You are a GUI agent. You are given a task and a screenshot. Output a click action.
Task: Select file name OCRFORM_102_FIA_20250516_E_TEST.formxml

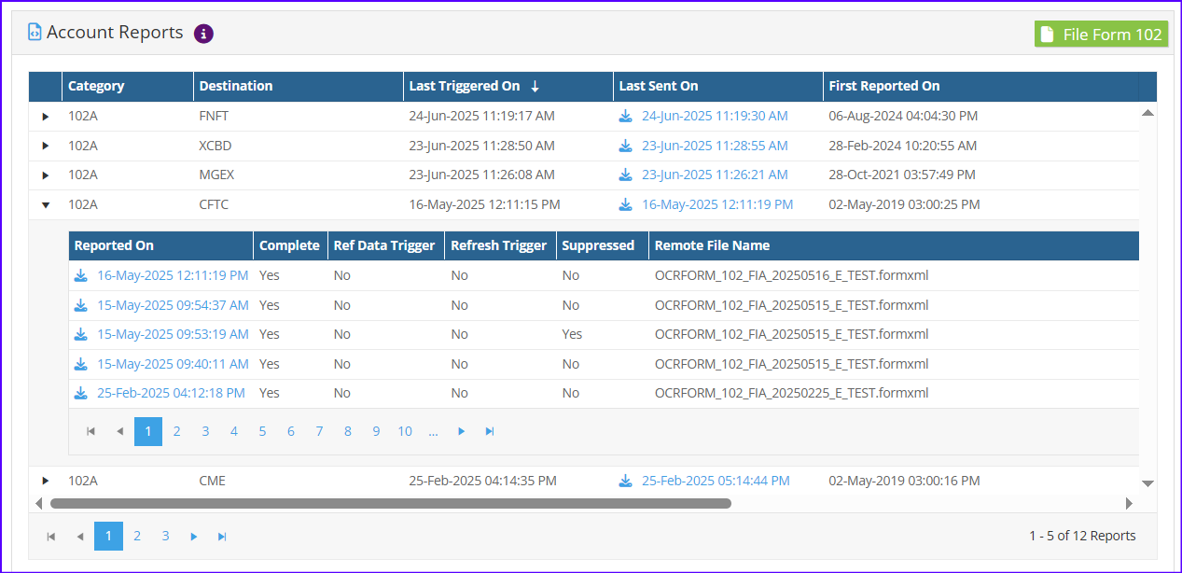(x=792, y=276)
